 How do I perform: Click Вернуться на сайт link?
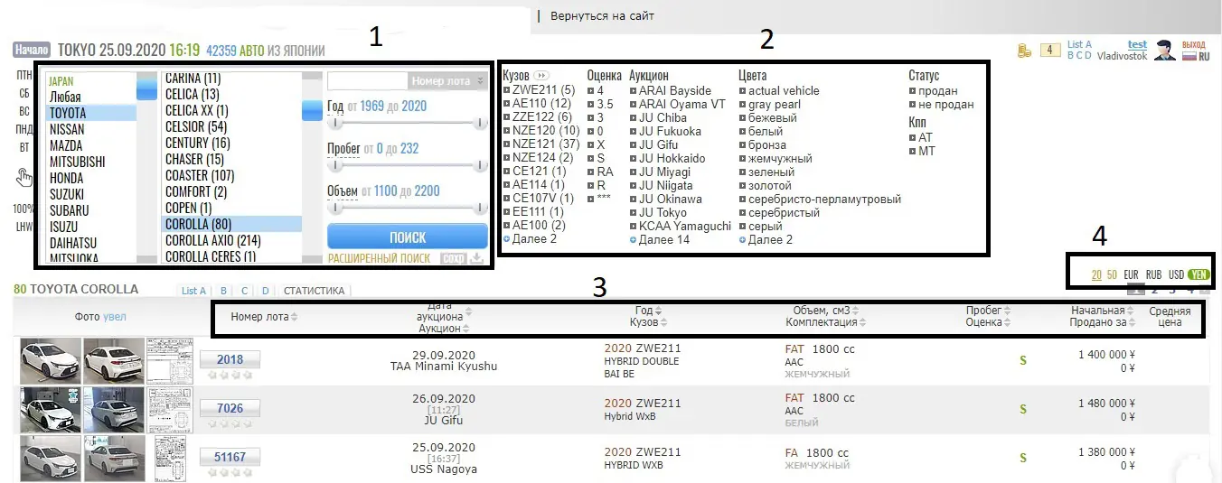click(x=601, y=15)
